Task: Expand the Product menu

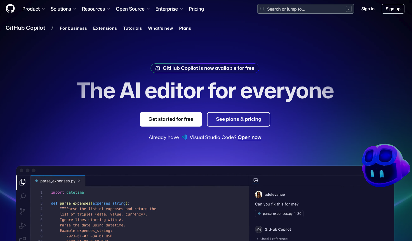Action: (x=34, y=9)
